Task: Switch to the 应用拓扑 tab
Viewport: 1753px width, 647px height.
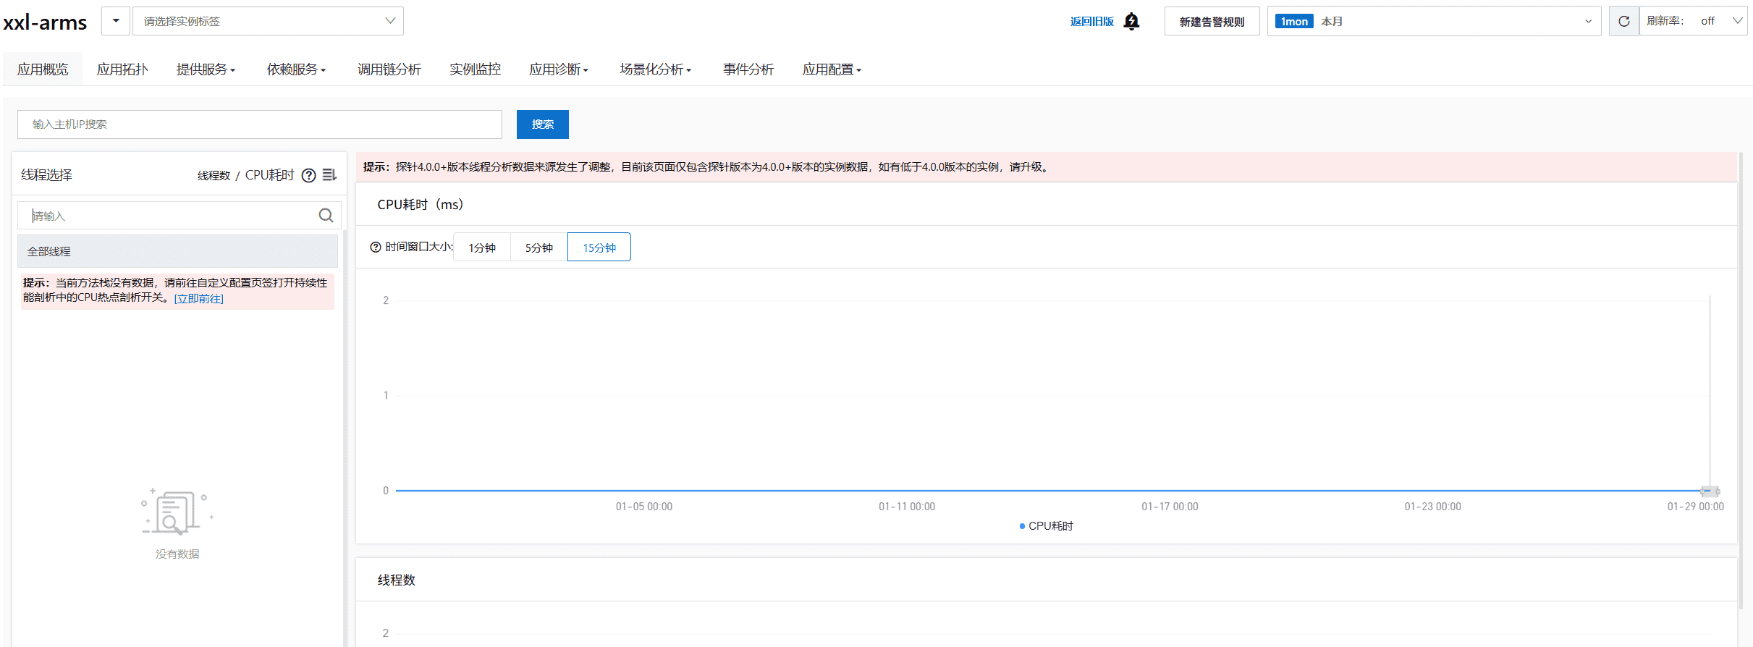Action: [x=122, y=69]
